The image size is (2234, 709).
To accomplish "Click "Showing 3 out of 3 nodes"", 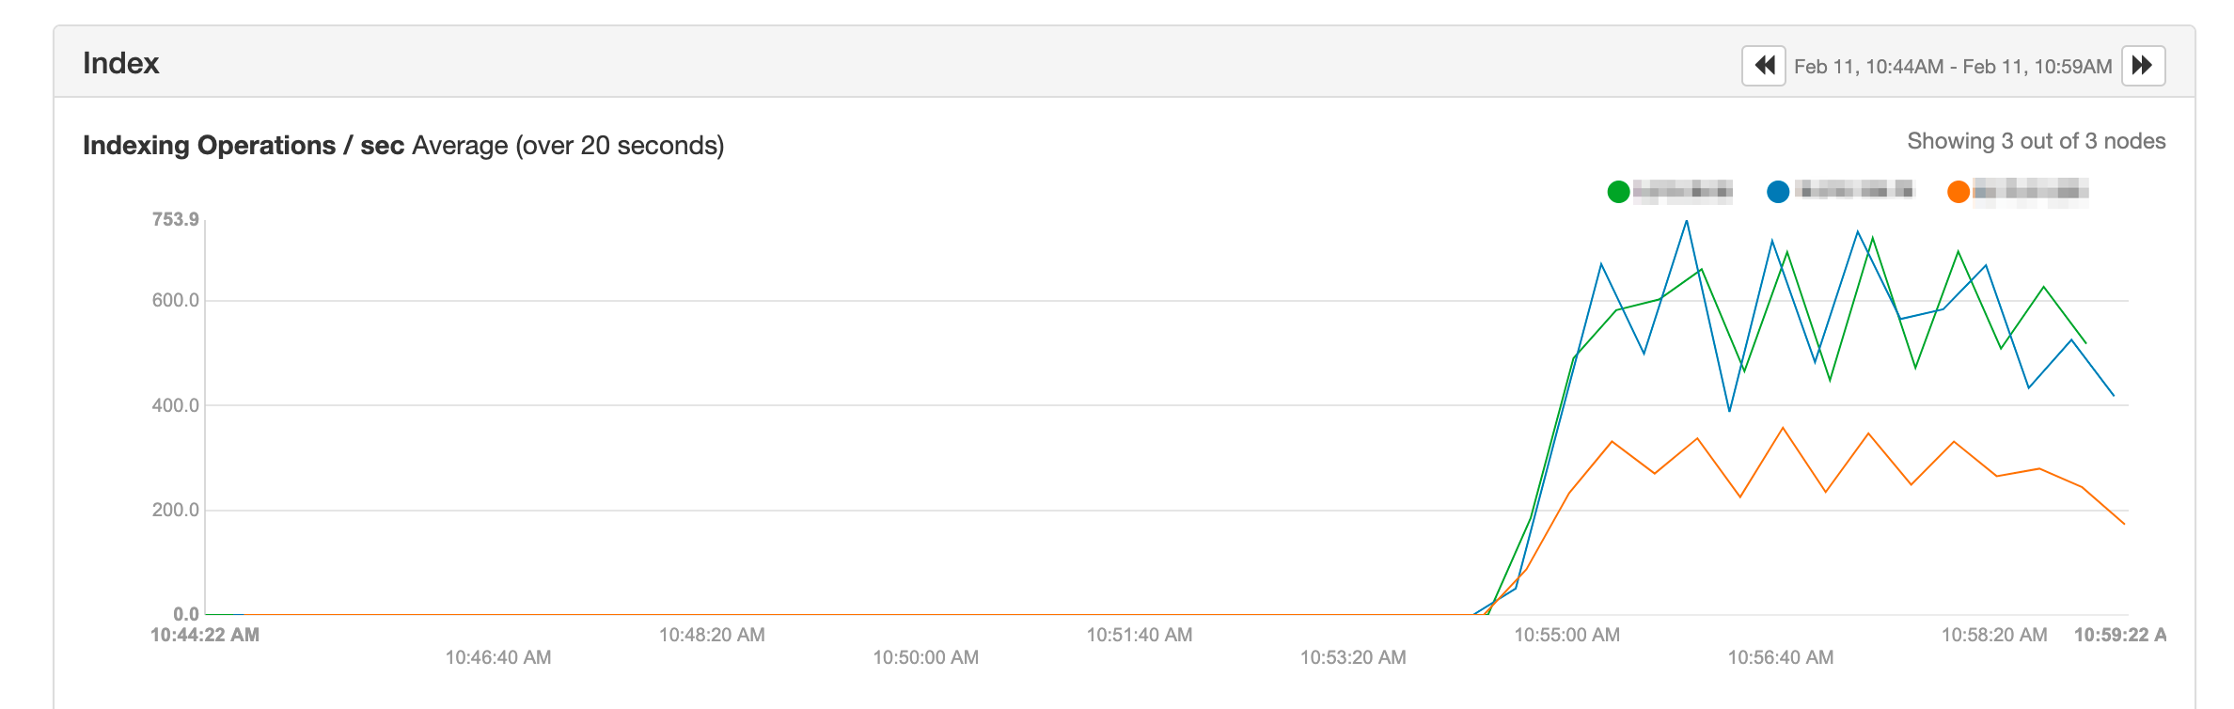I will point(2036,142).
